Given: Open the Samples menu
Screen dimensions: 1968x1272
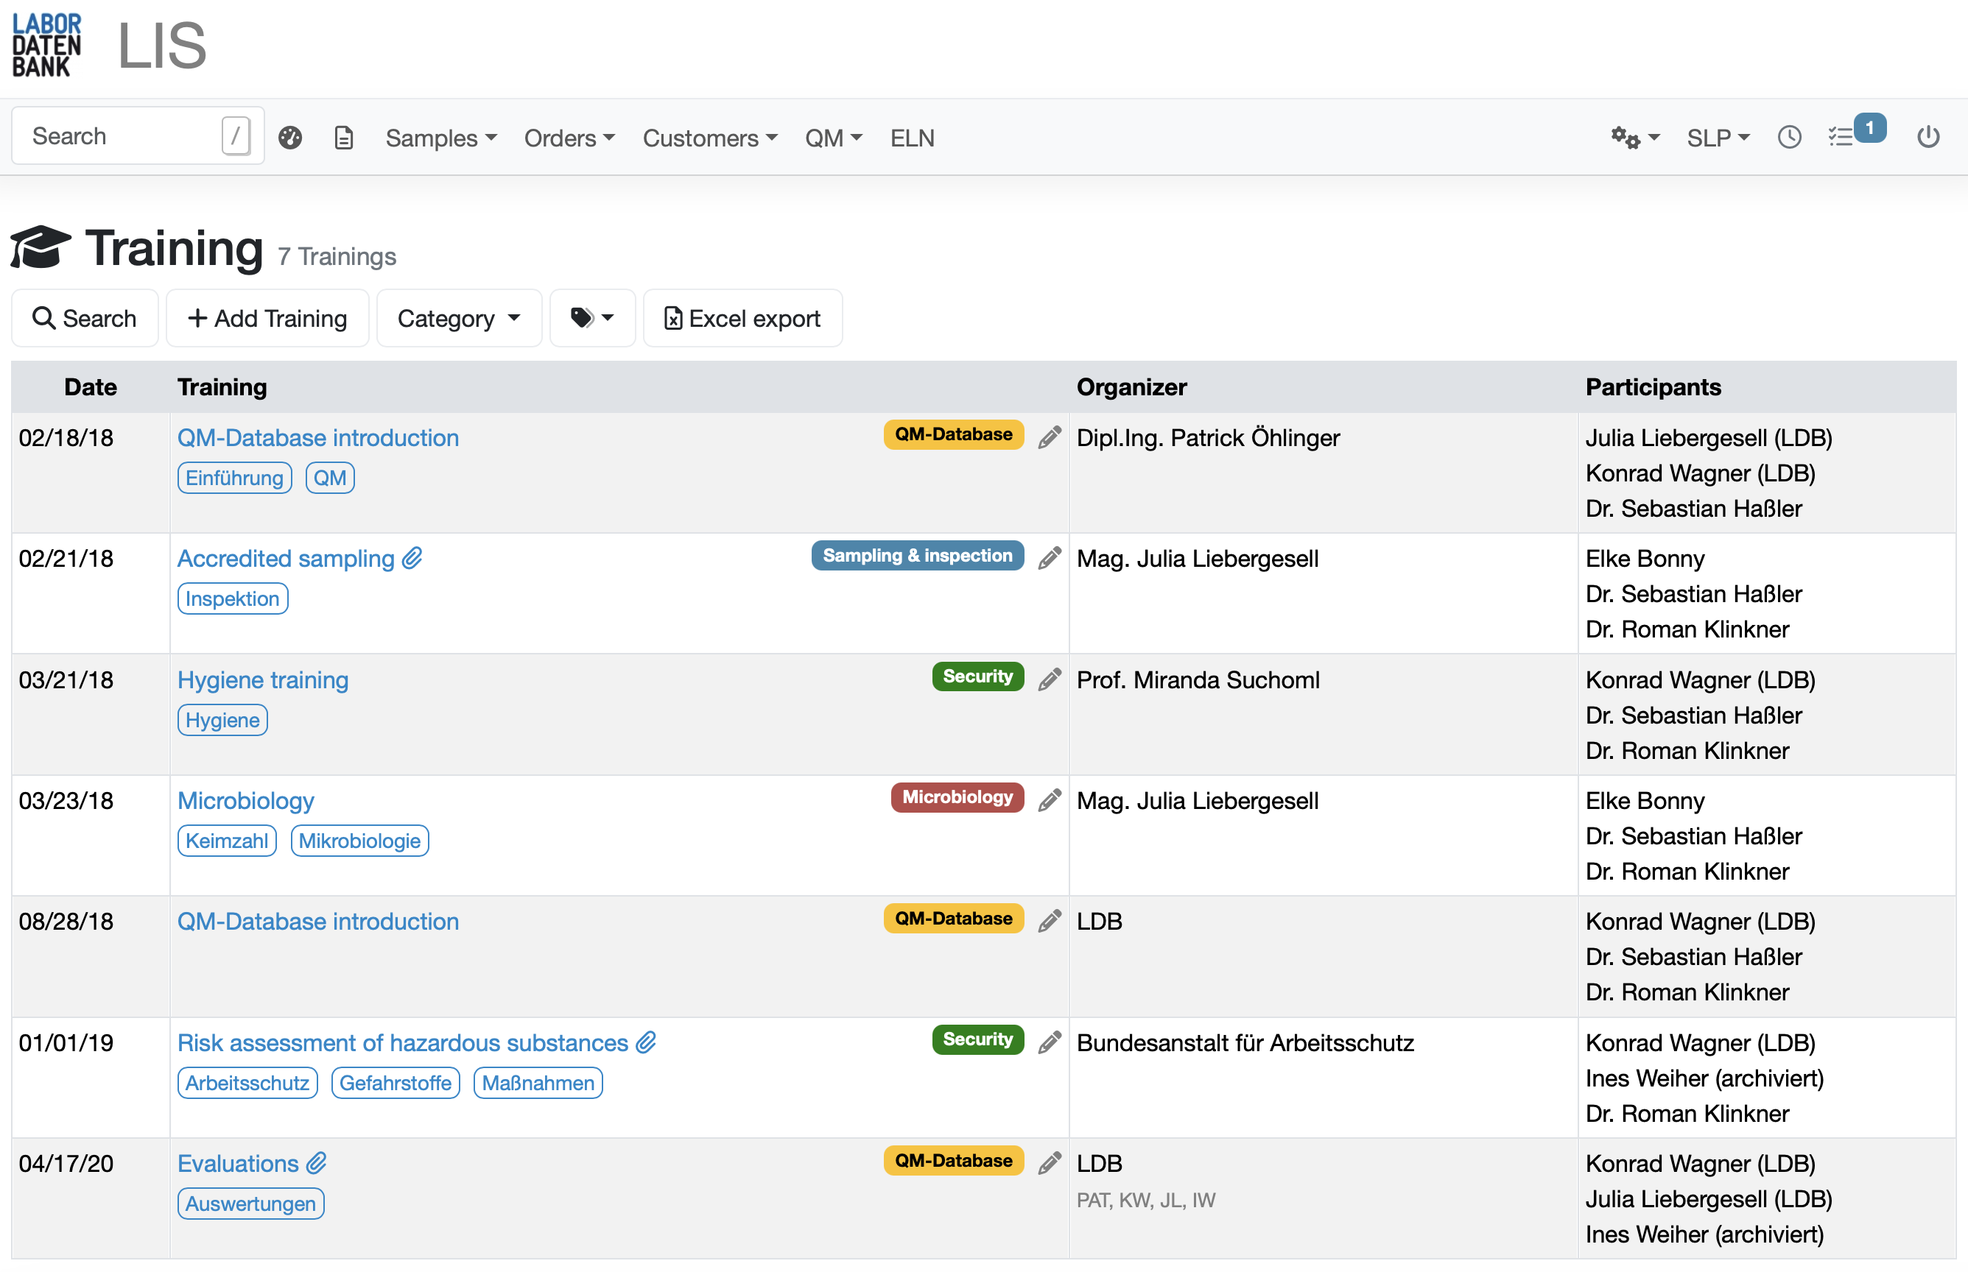Looking at the screenshot, I should [x=440, y=137].
